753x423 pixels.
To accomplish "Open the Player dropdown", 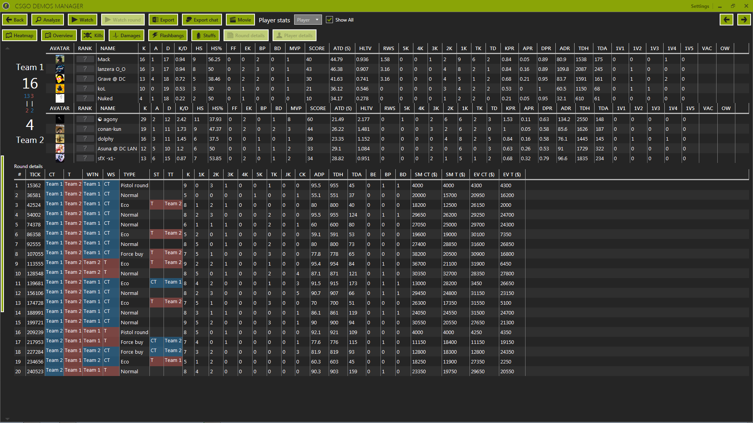I will pyautogui.click(x=308, y=20).
